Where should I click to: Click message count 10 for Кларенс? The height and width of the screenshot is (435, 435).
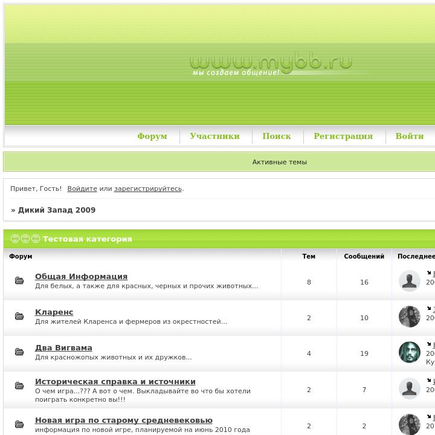tap(364, 318)
